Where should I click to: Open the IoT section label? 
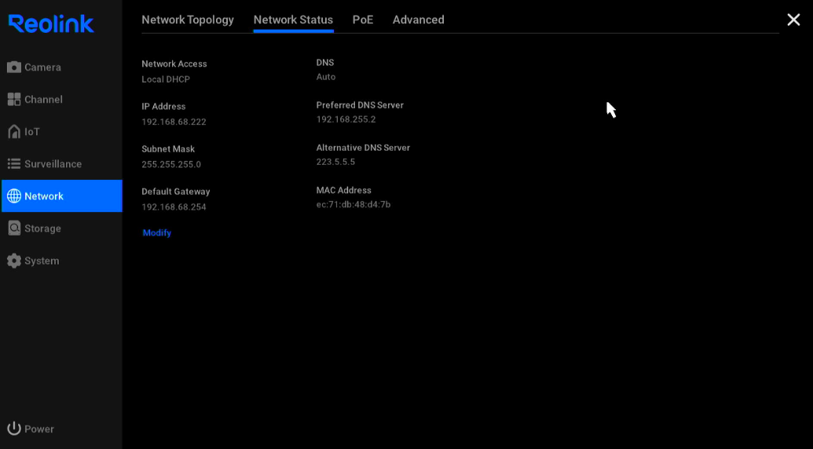pos(32,132)
